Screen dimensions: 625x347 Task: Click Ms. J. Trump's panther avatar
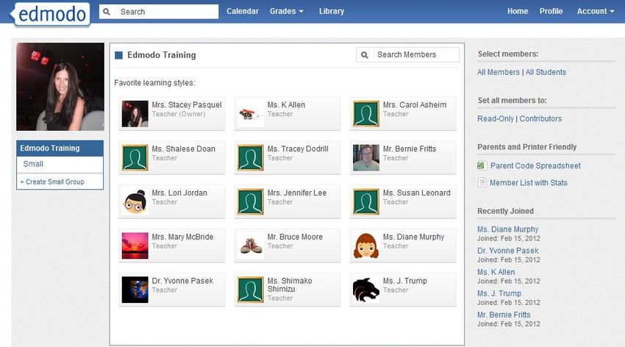[x=366, y=290]
